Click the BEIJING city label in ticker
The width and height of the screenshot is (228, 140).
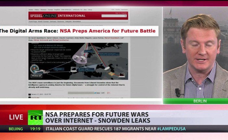[x=16, y=129]
